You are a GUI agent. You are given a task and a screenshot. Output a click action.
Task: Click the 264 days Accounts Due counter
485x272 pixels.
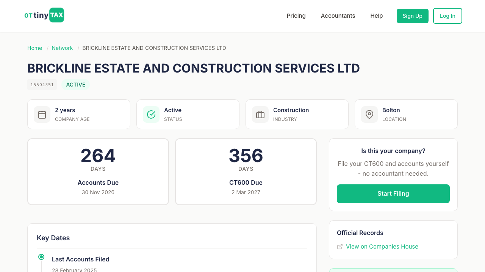pyautogui.click(x=98, y=171)
